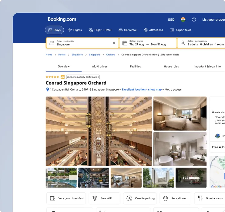225x212 pixels.
Task: Click the paw print pets icon
Action: (166, 198)
